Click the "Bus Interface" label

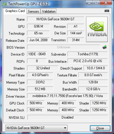(x=58, y=62)
